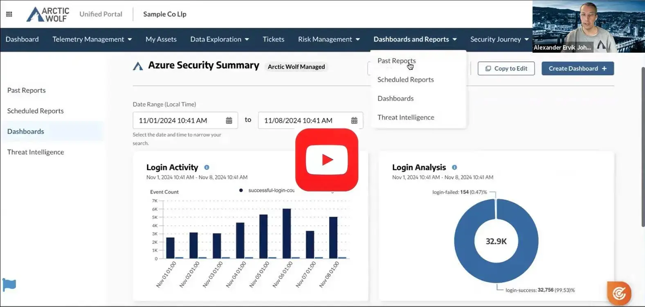Click the Arctic Wolf logo
The image size is (645, 307).
coord(48,14)
